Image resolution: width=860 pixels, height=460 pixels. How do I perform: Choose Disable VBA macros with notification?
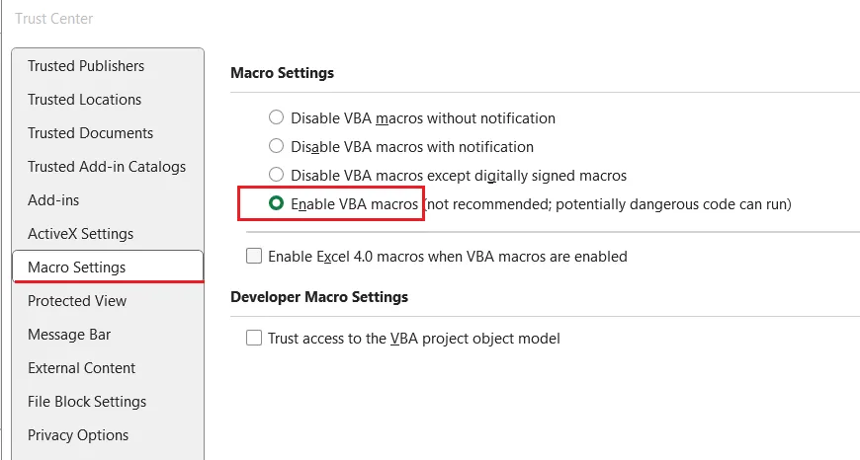click(277, 147)
